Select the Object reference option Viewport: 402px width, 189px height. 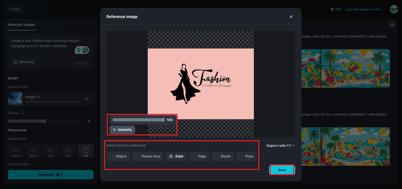(x=118, y=156)
